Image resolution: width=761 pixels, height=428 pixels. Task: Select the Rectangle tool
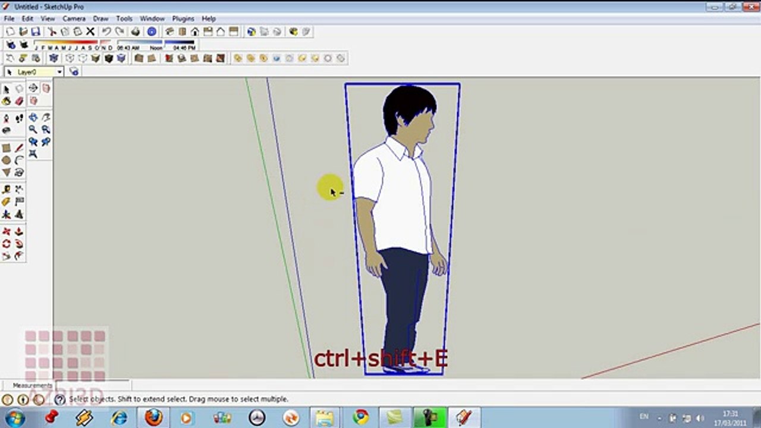[6, 148]
